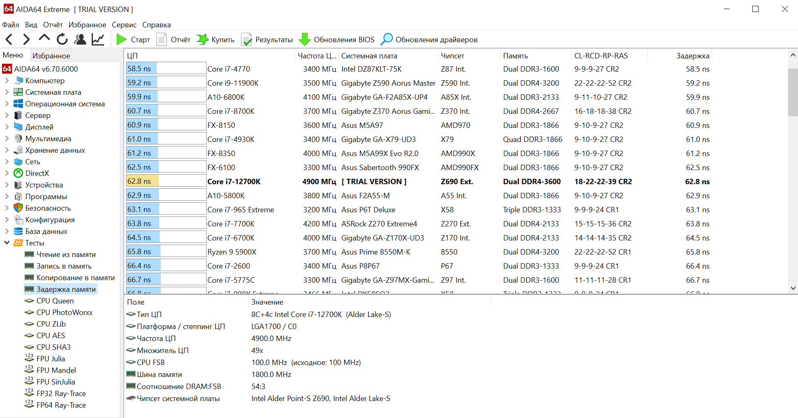Click the Купить button label
Viewport: 798px width, 418px height.
click(223, 40)
